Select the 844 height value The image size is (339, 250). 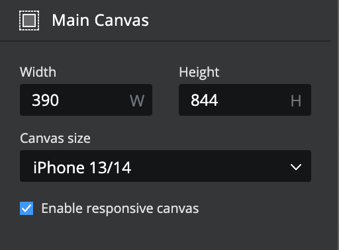pos(205,101)
